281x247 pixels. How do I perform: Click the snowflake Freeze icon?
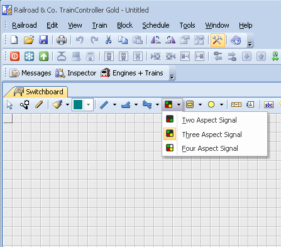click(29, 57)
